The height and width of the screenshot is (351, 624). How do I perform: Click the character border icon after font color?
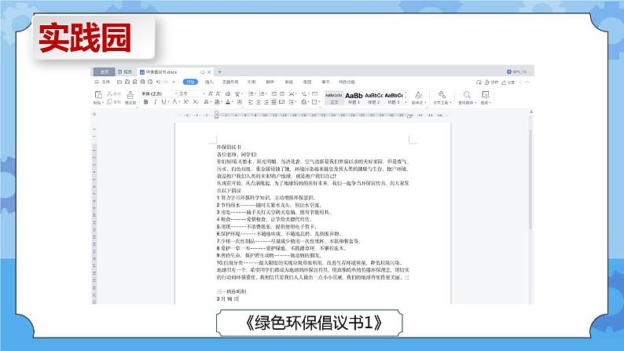240,102
